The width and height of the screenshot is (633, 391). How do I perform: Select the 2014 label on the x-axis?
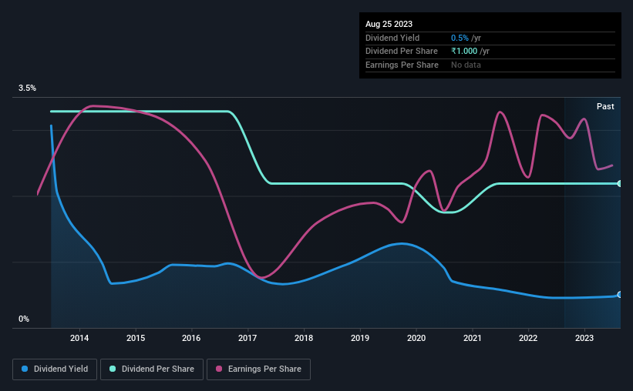[79, 338]
